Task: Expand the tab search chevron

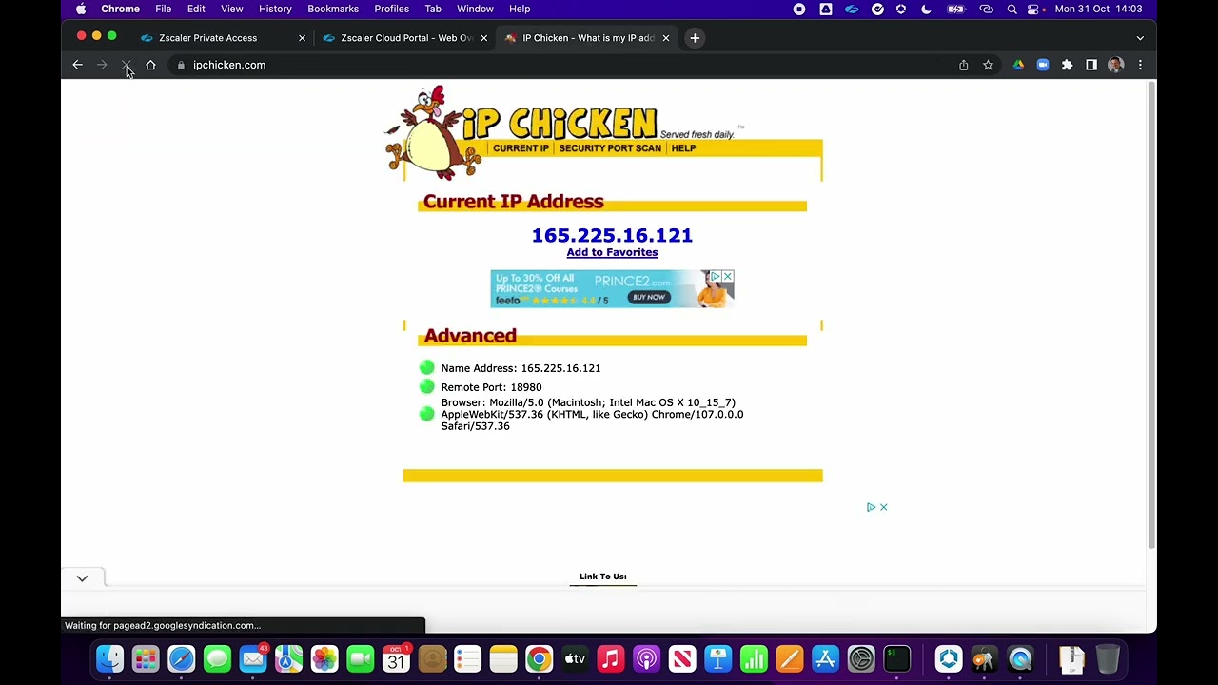Action: 1140,38
